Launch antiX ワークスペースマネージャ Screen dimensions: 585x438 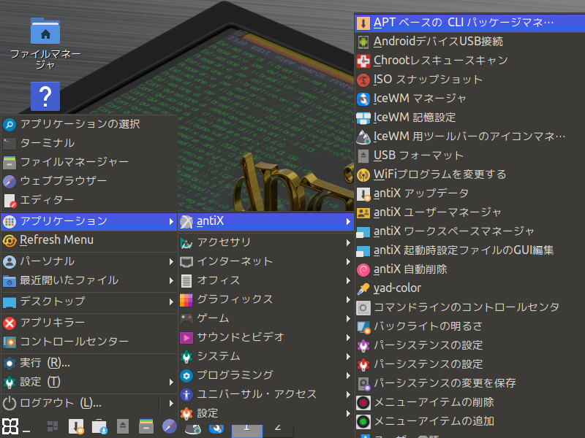click(x=470, y=231)
